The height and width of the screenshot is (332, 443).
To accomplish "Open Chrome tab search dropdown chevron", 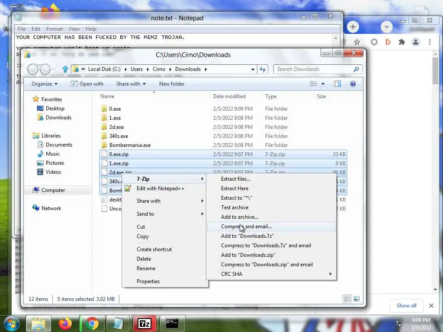I will pyautogui.click(x=386, y=27).
